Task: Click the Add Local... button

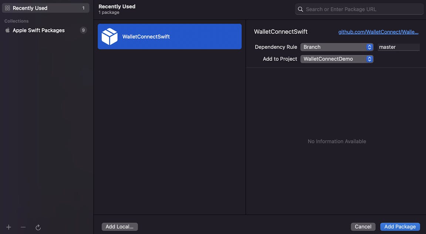Action: (119, 227)
